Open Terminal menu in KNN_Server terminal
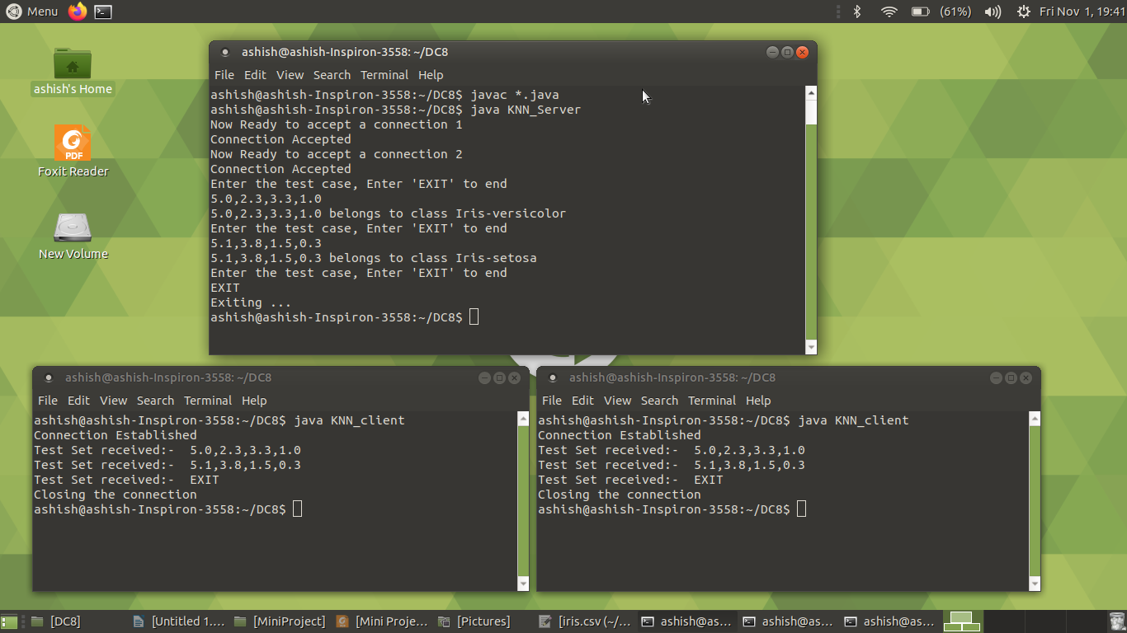 click(384, 75)
